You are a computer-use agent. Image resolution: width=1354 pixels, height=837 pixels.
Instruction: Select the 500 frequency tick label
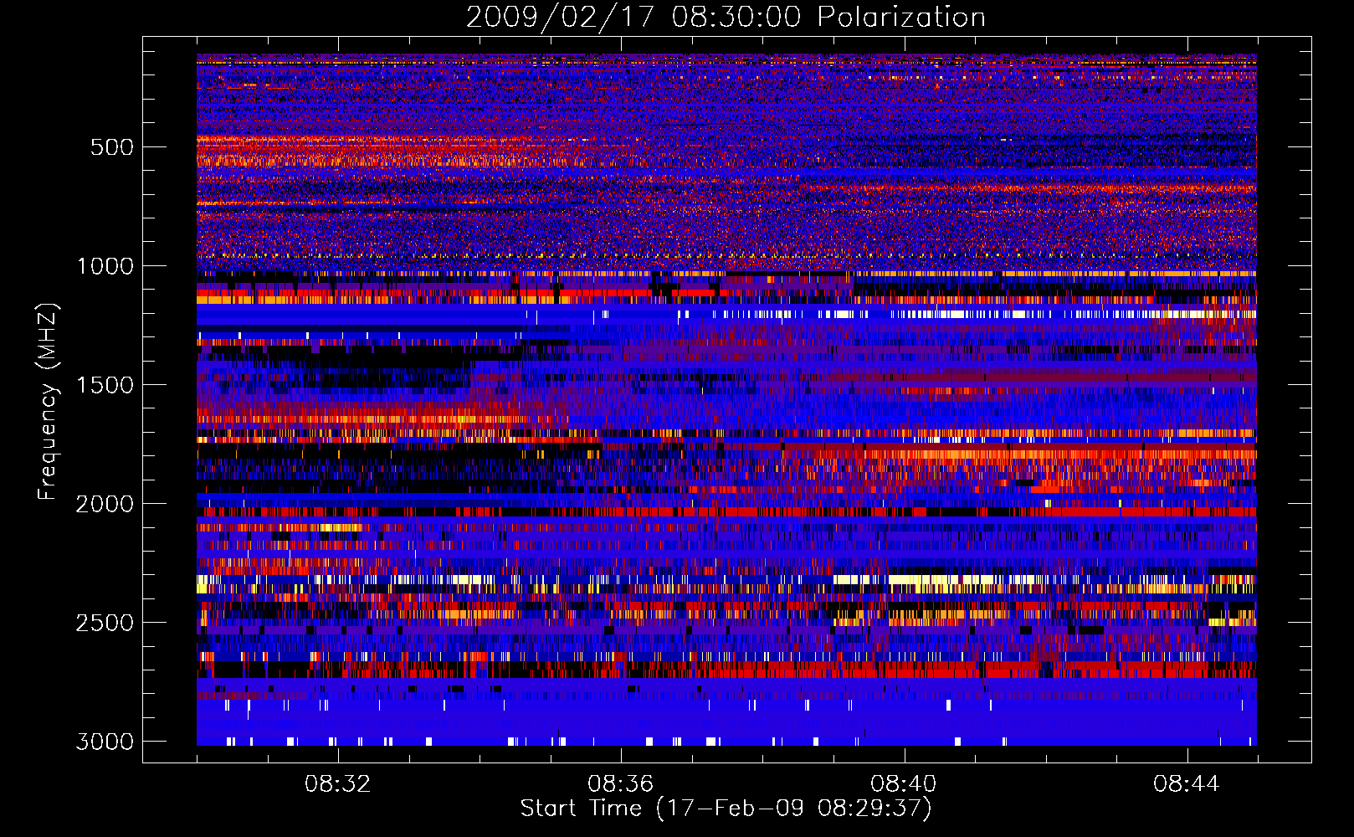tap(111, 147)
